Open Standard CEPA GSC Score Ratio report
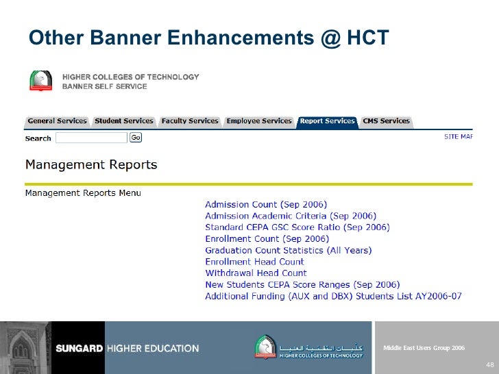This screenshot has width=499, height=374. point(297,227)
